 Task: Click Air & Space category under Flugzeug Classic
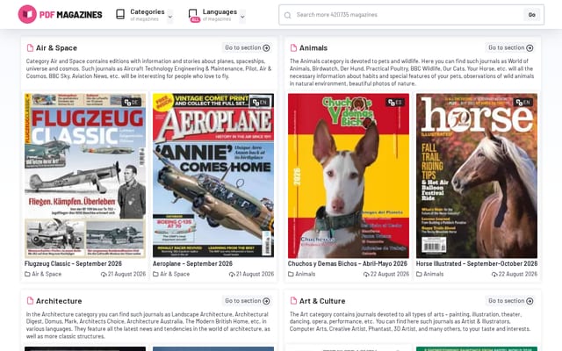point(47,274)
